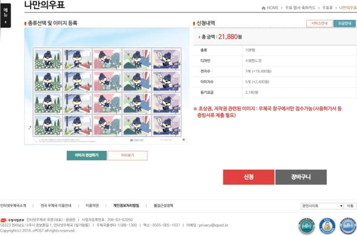Open 우표류 breadcrumb link
This screenshot has width=357, height=236.
[327, 8]
